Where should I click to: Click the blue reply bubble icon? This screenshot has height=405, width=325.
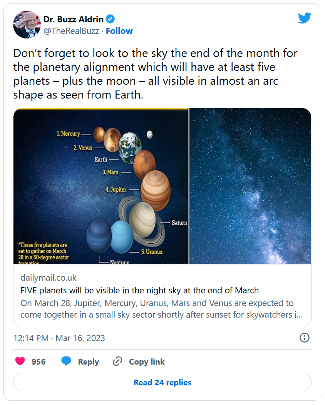(66, 361)
